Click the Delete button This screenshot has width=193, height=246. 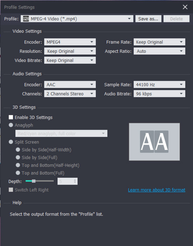176,19
